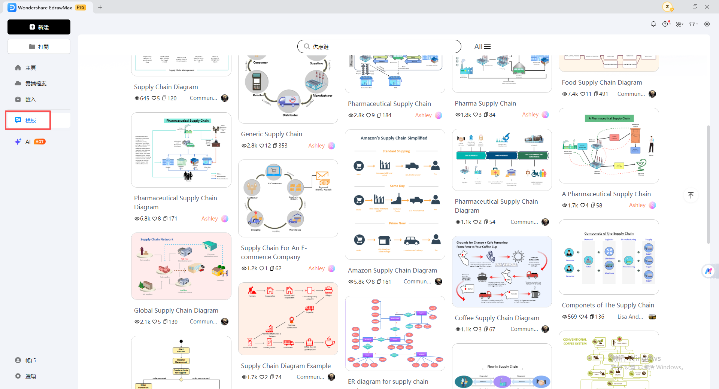Open the settings gear in top bar

[x=707, y=24]
